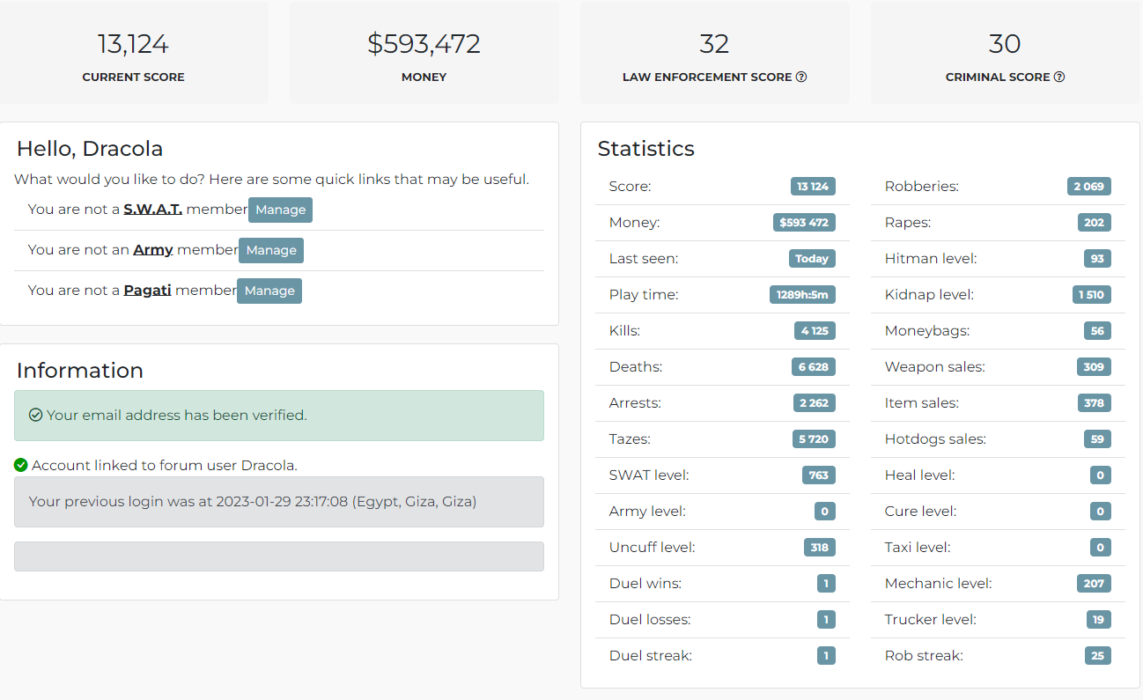Open the Army group link

click(x=153, y=250)
